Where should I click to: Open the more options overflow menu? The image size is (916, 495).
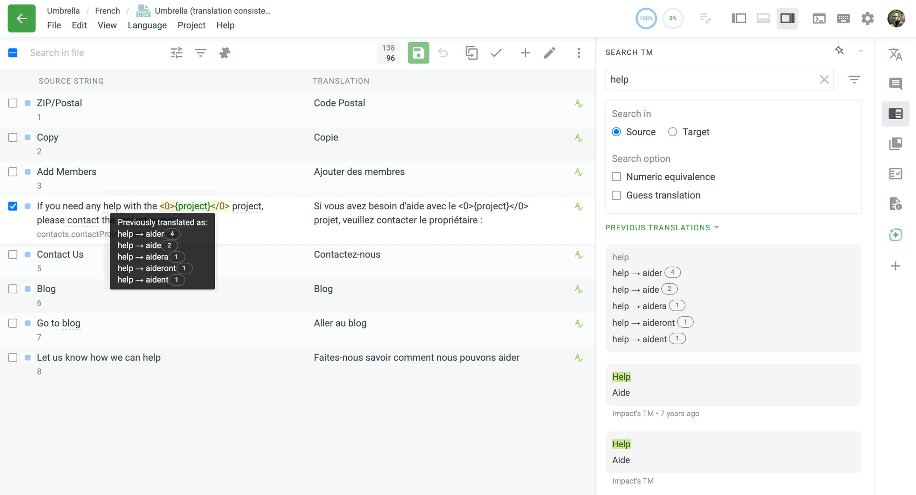click(579, 52)
